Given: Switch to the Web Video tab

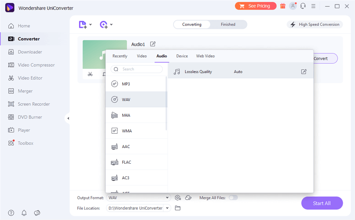Looking at the screenshot, I should tap(205, 56).
